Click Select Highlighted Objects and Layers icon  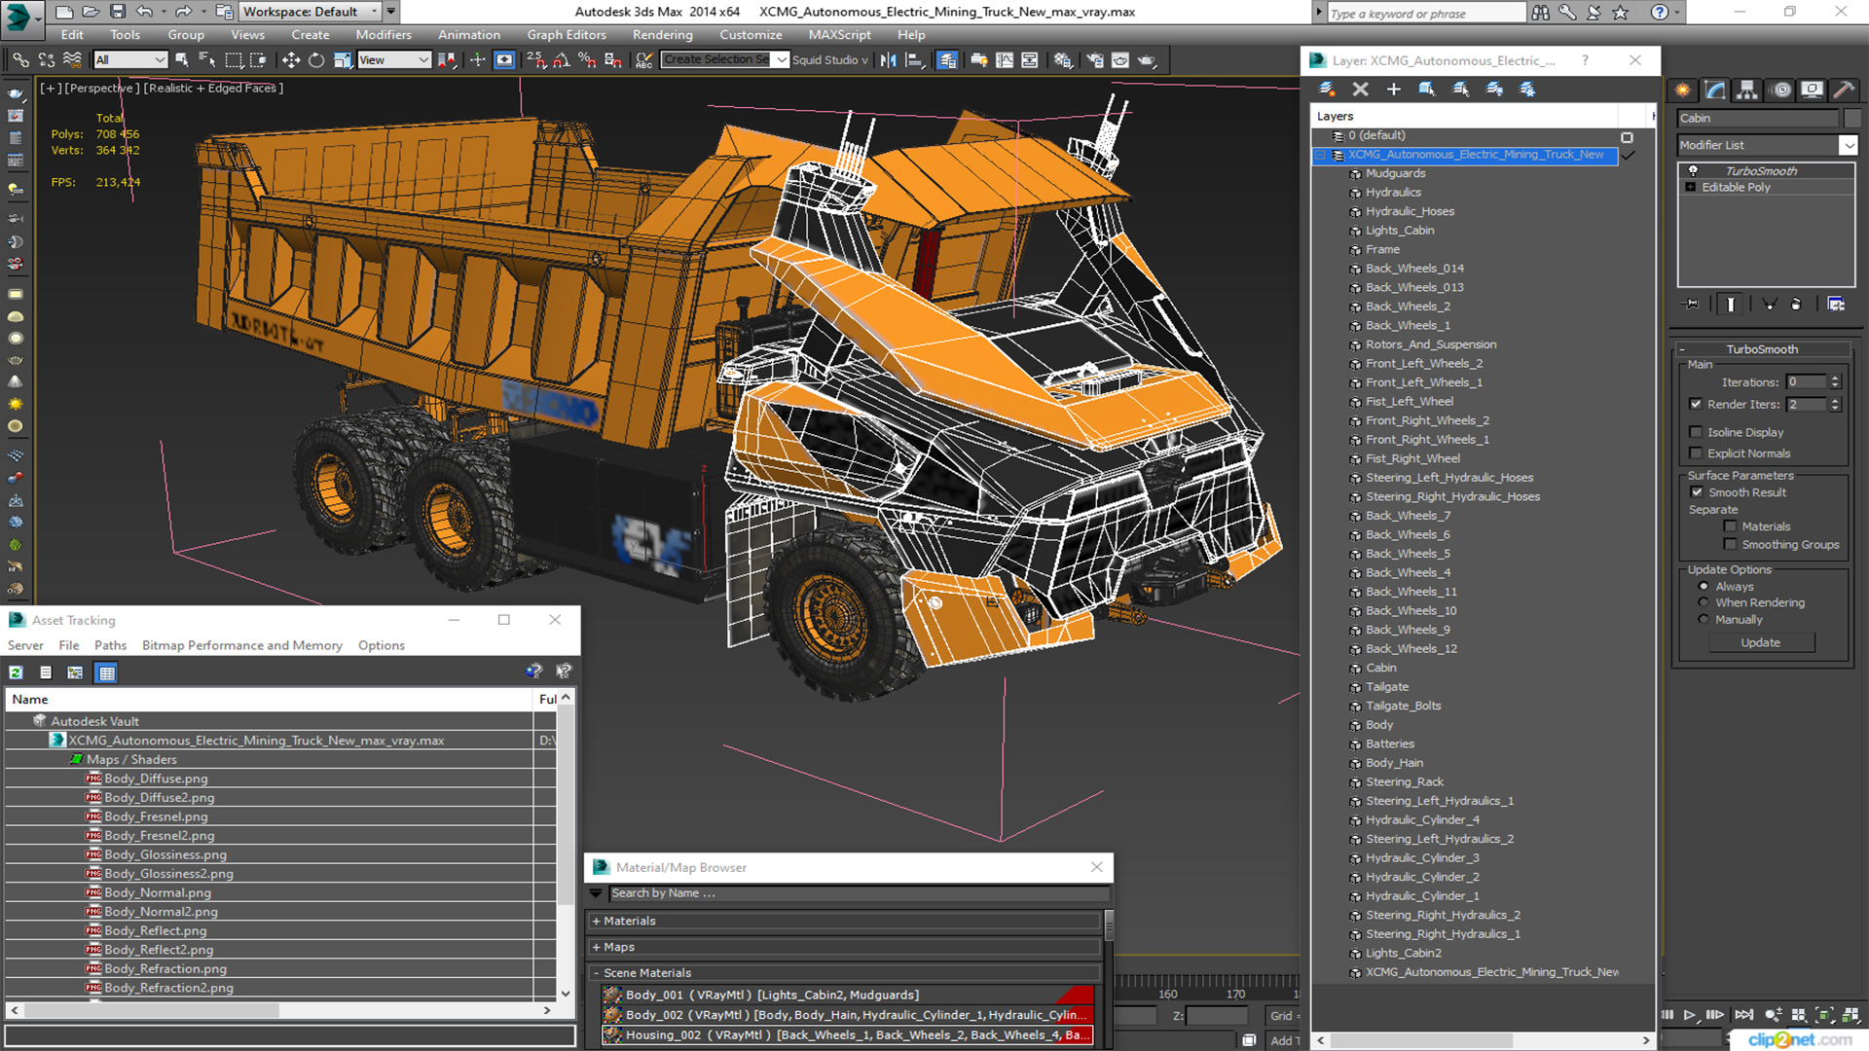point(1427,90)
